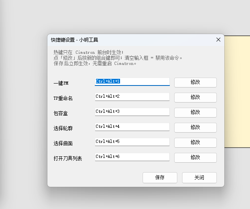Image resolution: width=250 pixels, height=209 pixels.
Task: Click 修改 button for 包容盒
Action: (x=195, y=112)
